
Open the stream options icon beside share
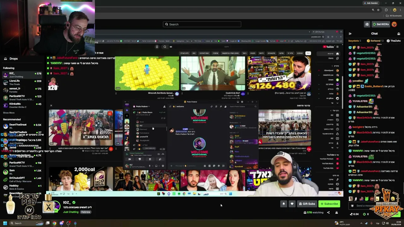click(x=336, y=212)
